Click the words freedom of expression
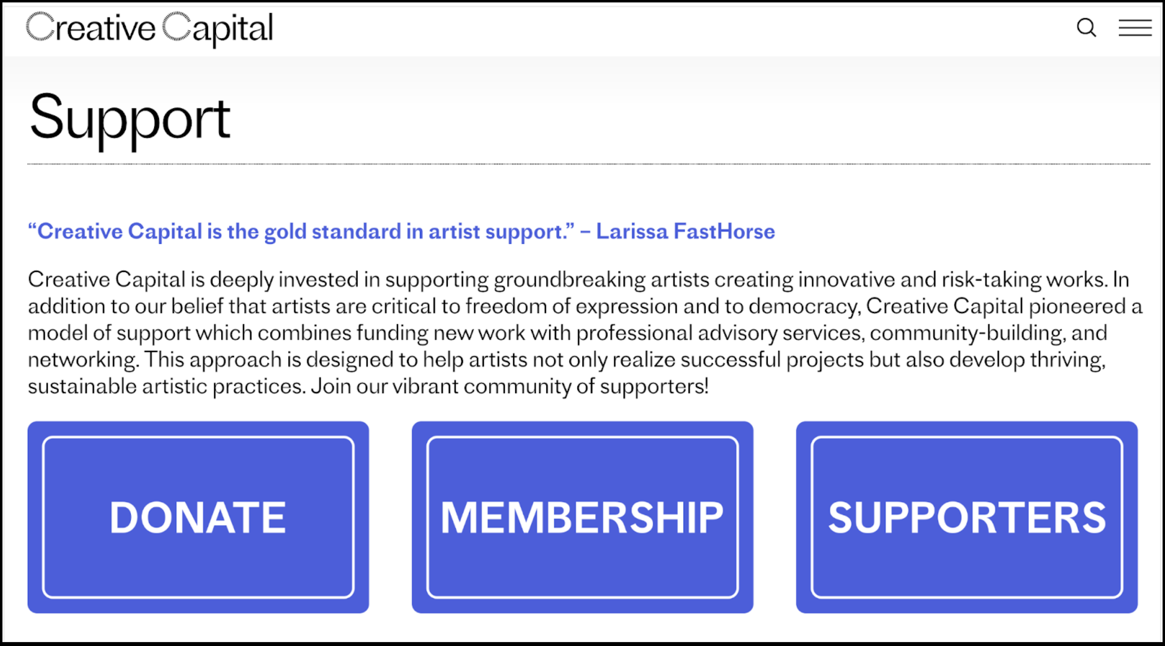1165x646 pixels. 571,306
